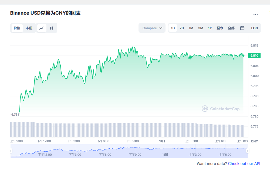Click the CNY currency label
This screenshot has width=270, height=176.
click(x=255, y=141)
